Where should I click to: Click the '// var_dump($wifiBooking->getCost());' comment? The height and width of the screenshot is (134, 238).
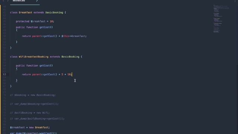pos(37,118)
